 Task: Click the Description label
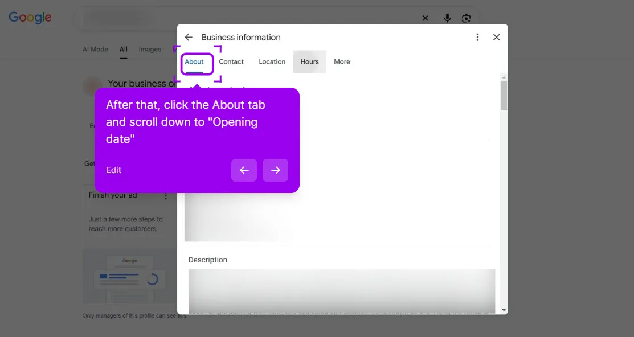coord(208,260)
